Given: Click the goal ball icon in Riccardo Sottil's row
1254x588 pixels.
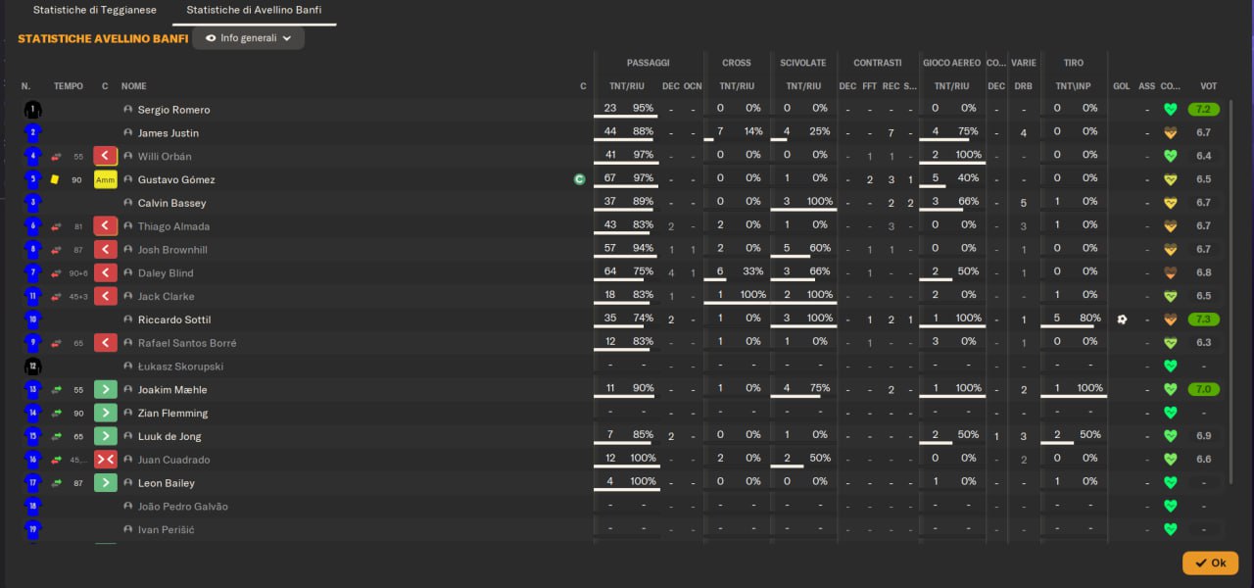Looking at the screenshot, I should tap(1122, 319).
